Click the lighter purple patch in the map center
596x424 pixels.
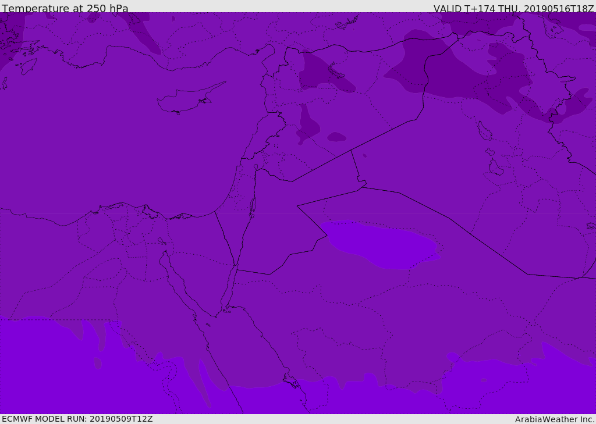pyautogui.click(x=381, y=244)
